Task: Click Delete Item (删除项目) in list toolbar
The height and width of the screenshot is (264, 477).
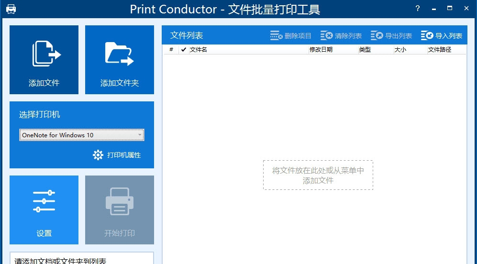Action: pos(291,35)
